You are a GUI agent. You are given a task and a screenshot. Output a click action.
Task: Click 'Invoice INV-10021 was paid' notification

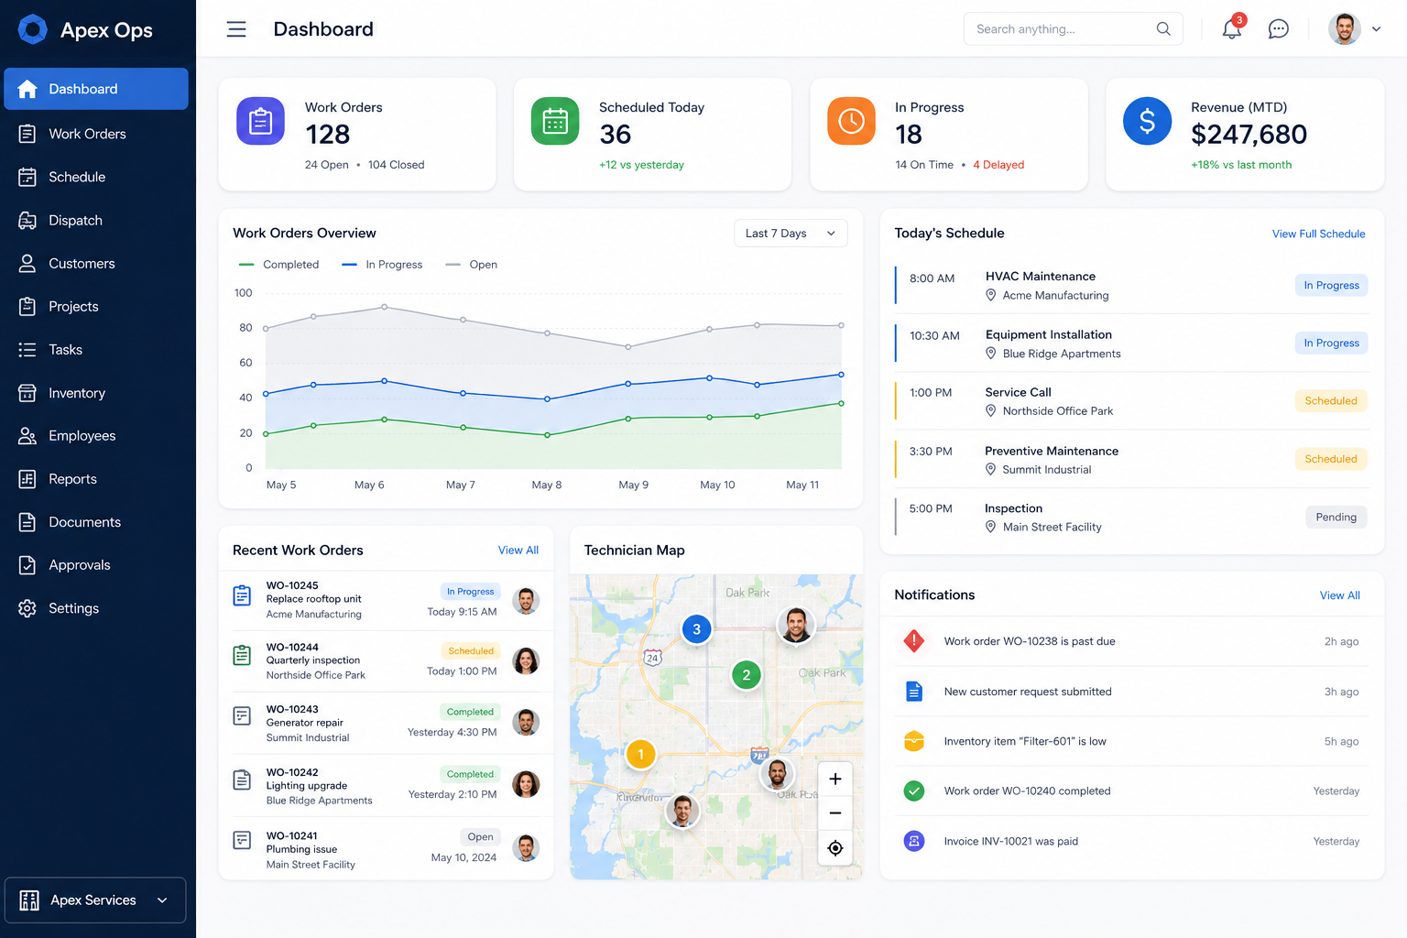pyautogui.click(x=1011, y=841)
